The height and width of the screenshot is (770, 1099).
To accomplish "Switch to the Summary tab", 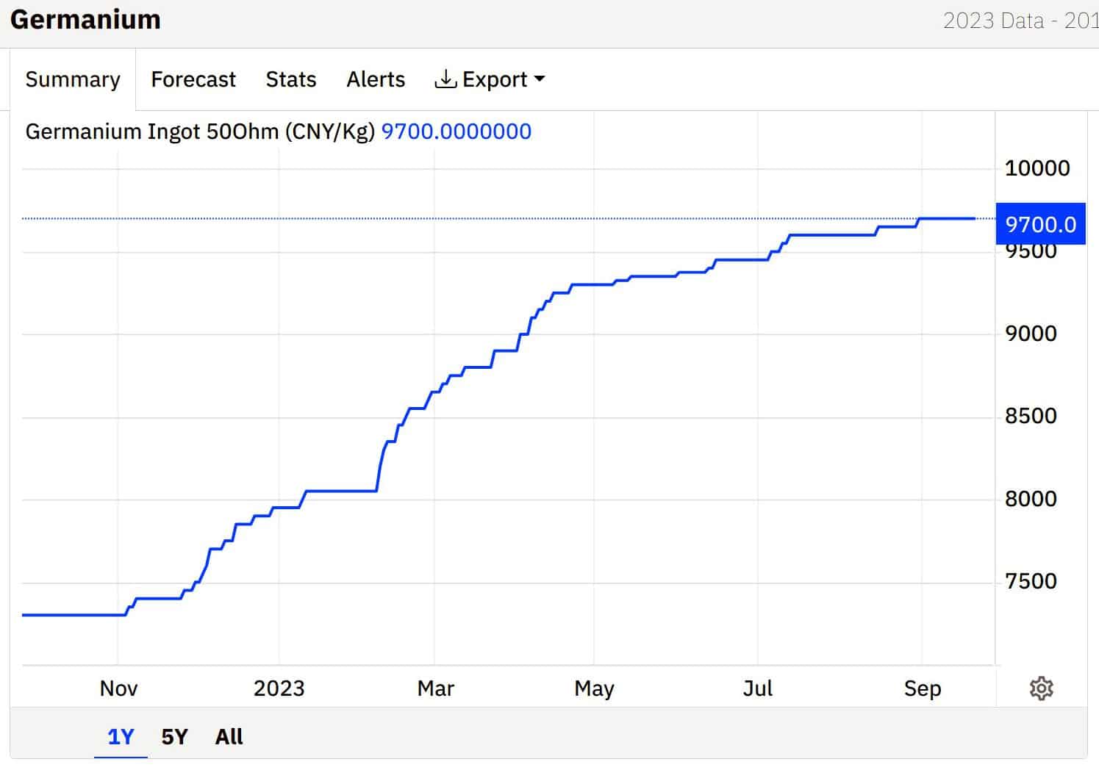I will click(73, 79).
